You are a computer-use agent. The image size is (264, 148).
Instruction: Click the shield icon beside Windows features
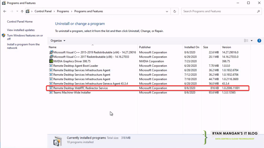click(4, 36)
